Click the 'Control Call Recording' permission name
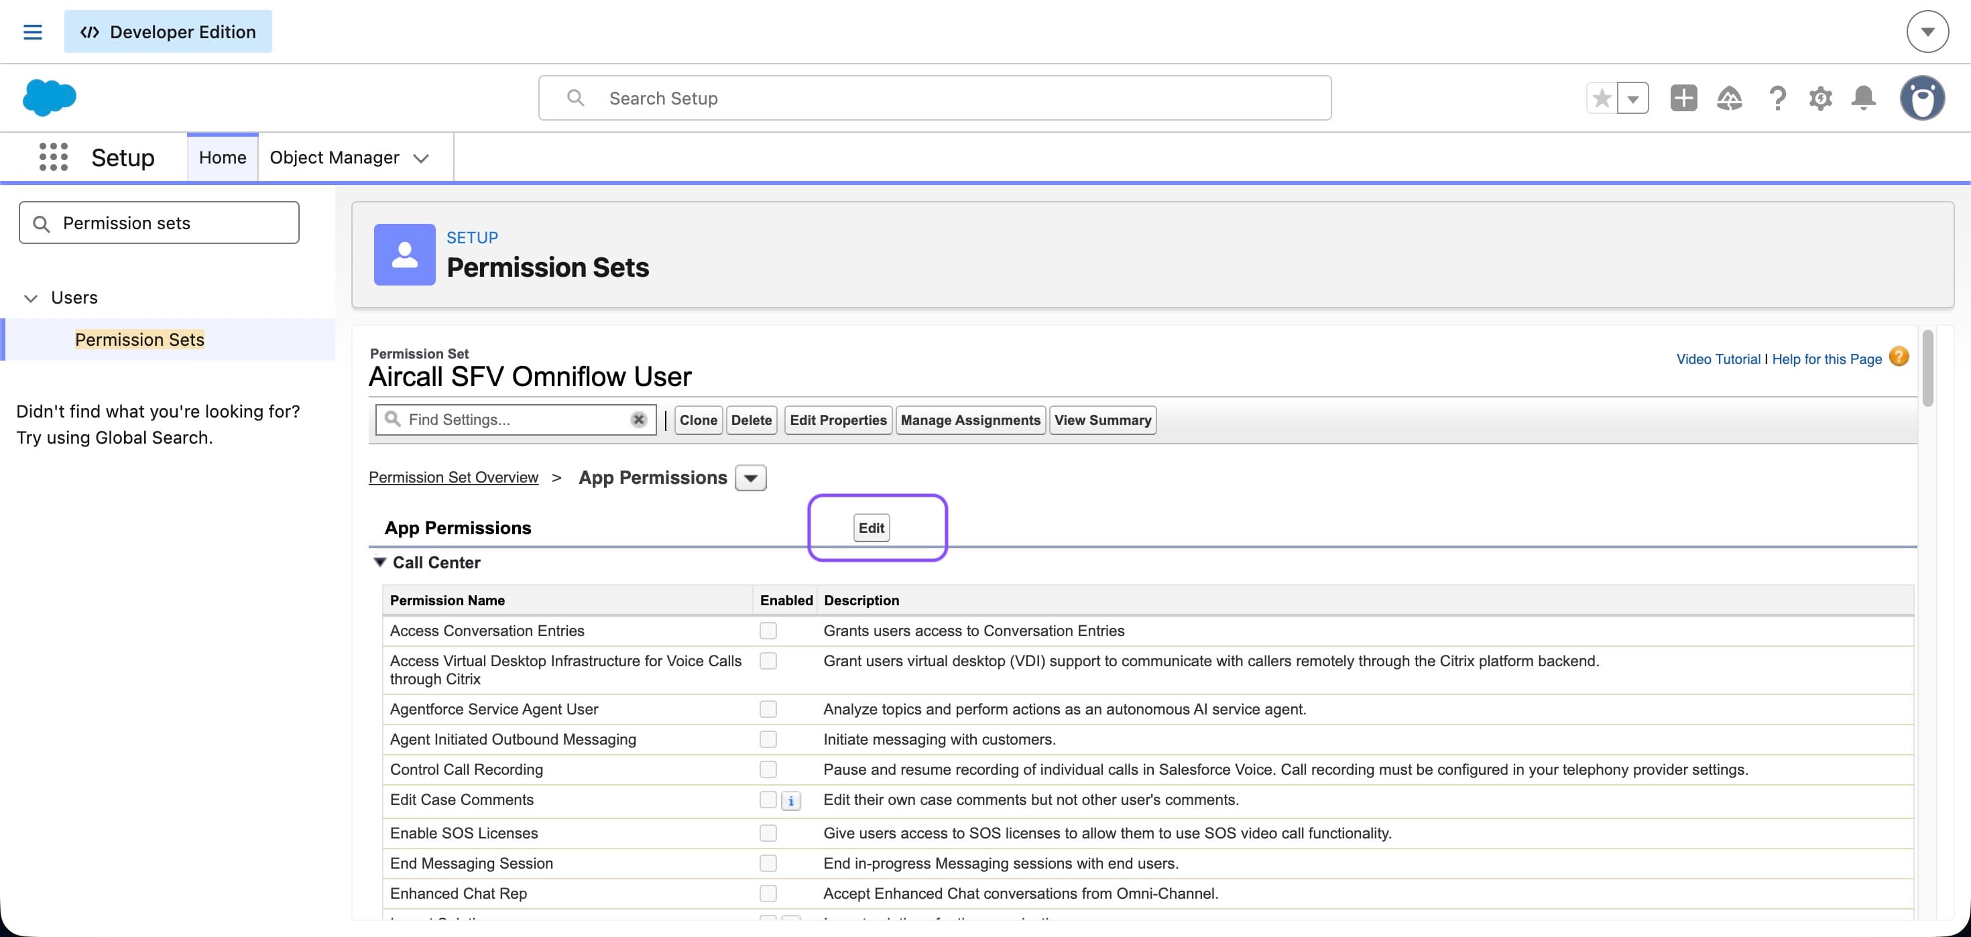This screenshot has width=1971, height=937. (x=467, y=769)
